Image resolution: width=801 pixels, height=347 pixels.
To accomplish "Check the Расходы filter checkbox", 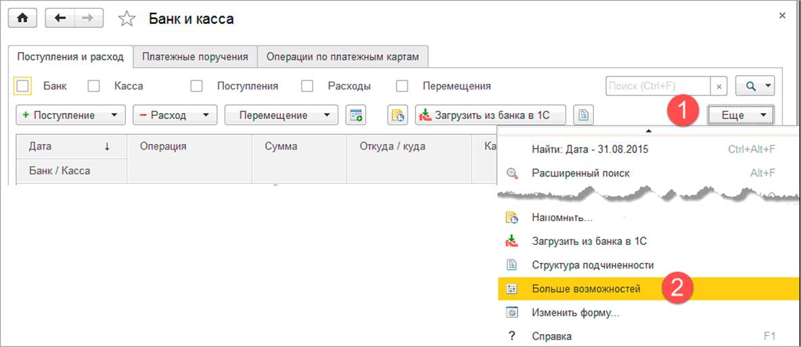I will tap(307, 87).
